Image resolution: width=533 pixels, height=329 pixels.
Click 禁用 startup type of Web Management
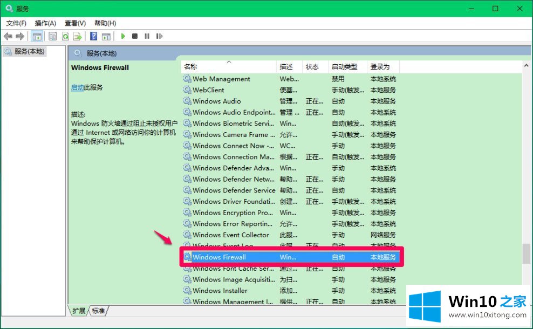(338, 79)
